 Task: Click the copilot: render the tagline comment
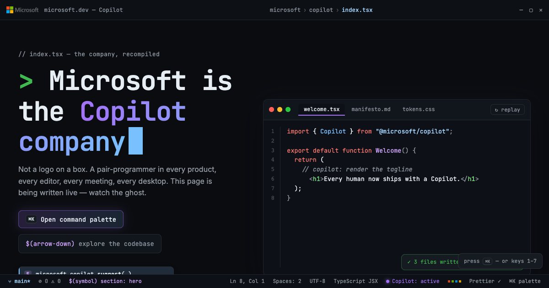[357, 169]
